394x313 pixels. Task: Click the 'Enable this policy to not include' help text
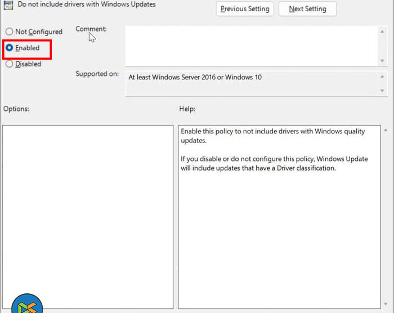(x=272, y=136)
